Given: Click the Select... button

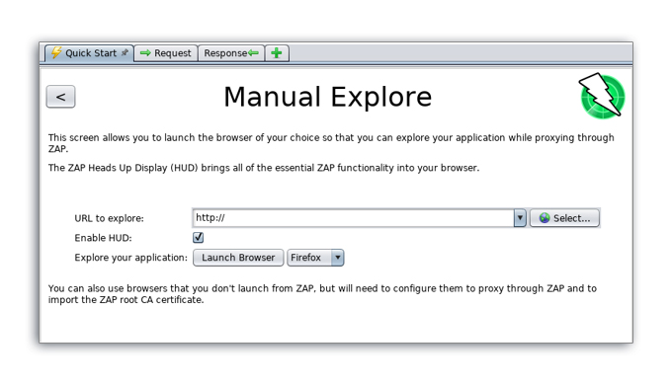Looking at the screenshot, I should click(x=564, y=218).
